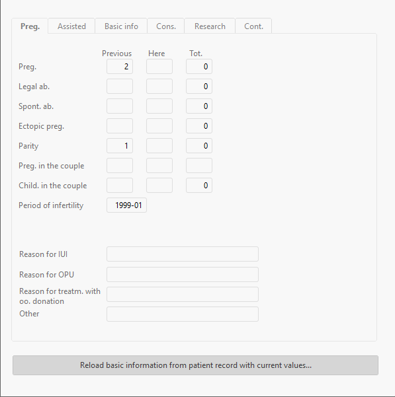Image resolution: width=395 pixels, height=397 pixels.
Task: Click the Previous Legal ab. field
Action: (x=120, y=87)
